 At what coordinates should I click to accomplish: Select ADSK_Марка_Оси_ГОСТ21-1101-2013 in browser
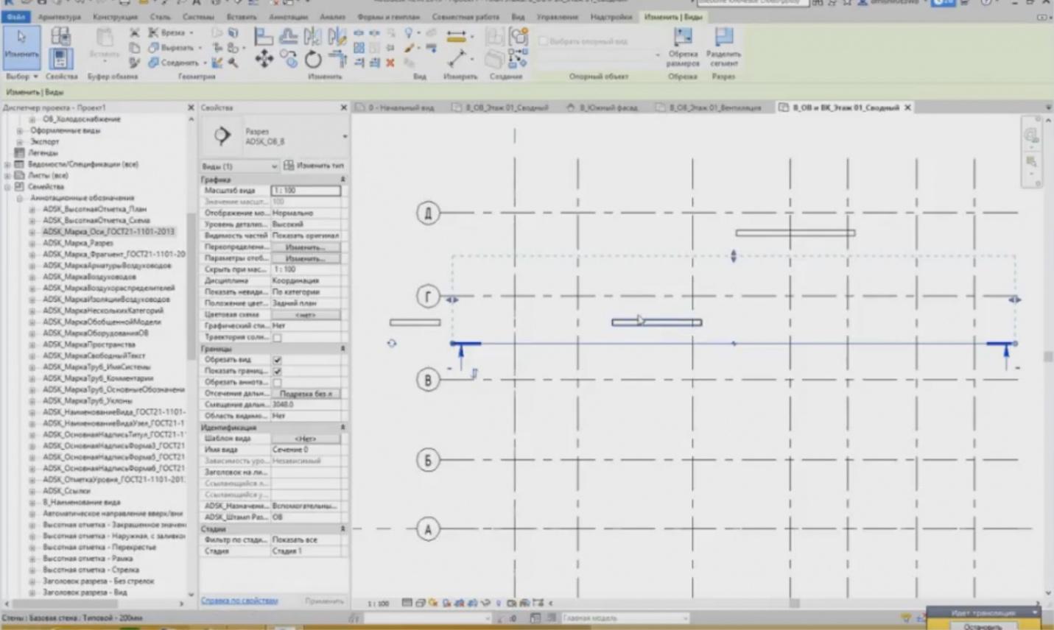pyautogui.click(x=108, y=232)
